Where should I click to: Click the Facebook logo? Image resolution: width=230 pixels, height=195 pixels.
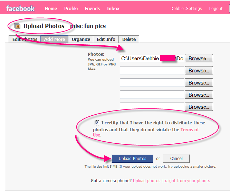coord(20,8)
